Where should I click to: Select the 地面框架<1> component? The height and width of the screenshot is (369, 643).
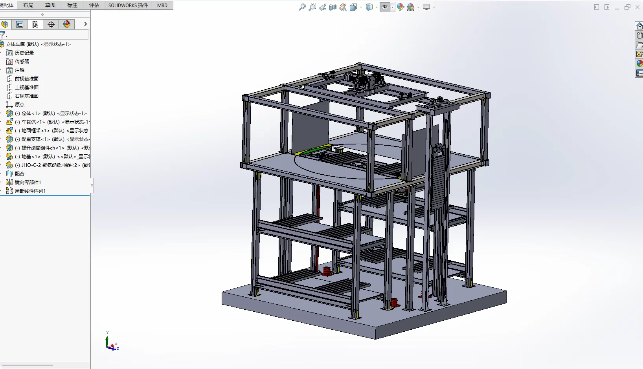[x=48, y=131]
